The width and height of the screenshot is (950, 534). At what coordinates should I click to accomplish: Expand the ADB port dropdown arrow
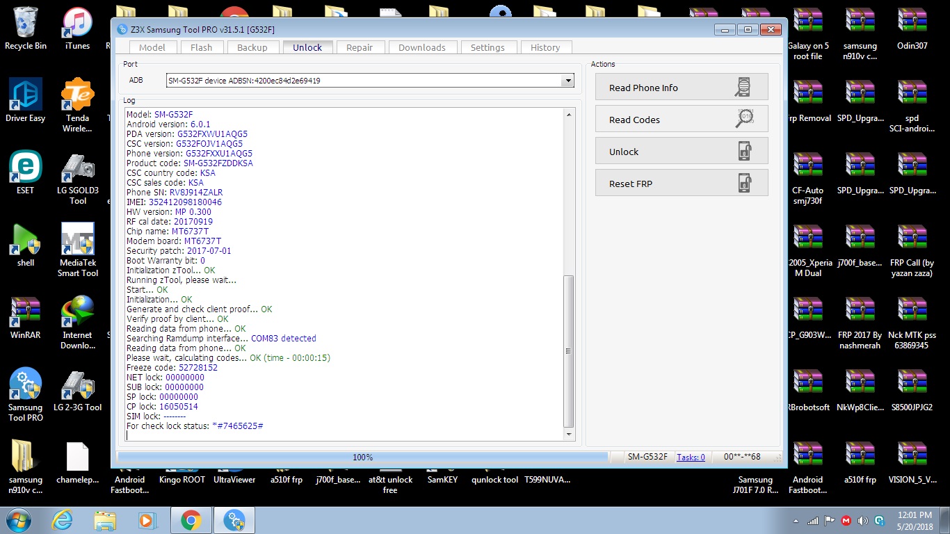click(569, 81)
